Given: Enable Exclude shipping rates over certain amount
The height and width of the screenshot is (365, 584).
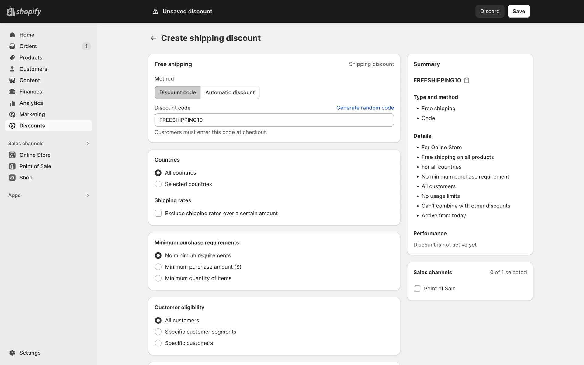Looking at the screenshot, I should 158,213.
